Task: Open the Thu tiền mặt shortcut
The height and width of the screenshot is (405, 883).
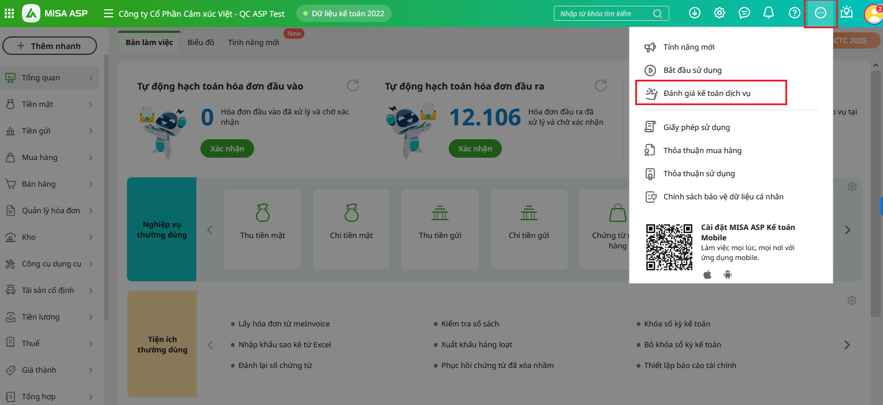Action: point(263,221)
